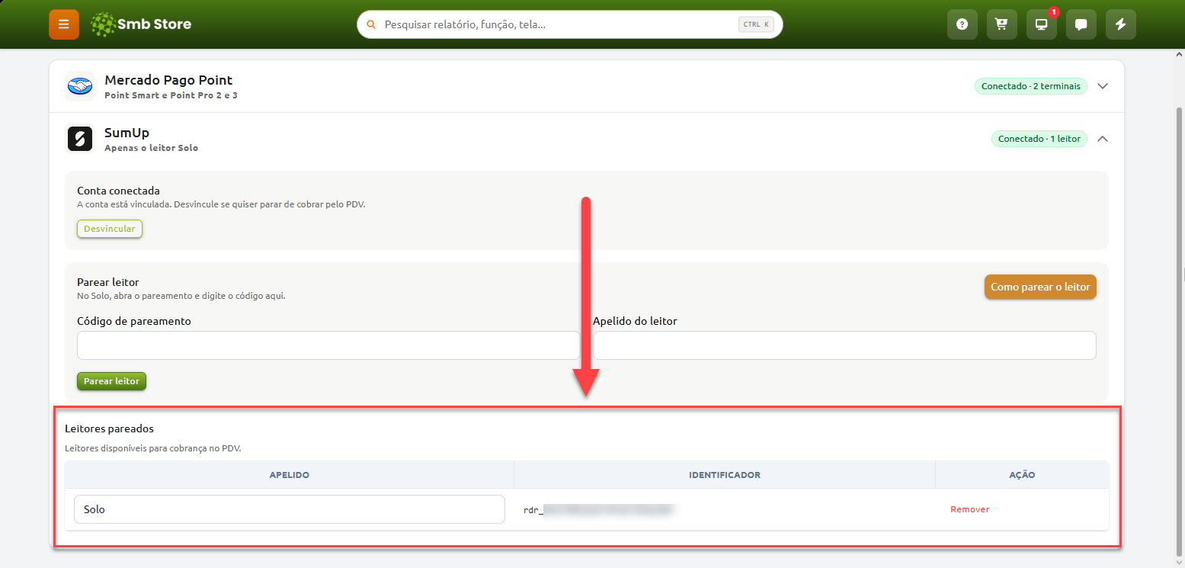Click the Leitores pareados heading
The width and height of the screenshot is (1185, 568).
pos(110,429)
